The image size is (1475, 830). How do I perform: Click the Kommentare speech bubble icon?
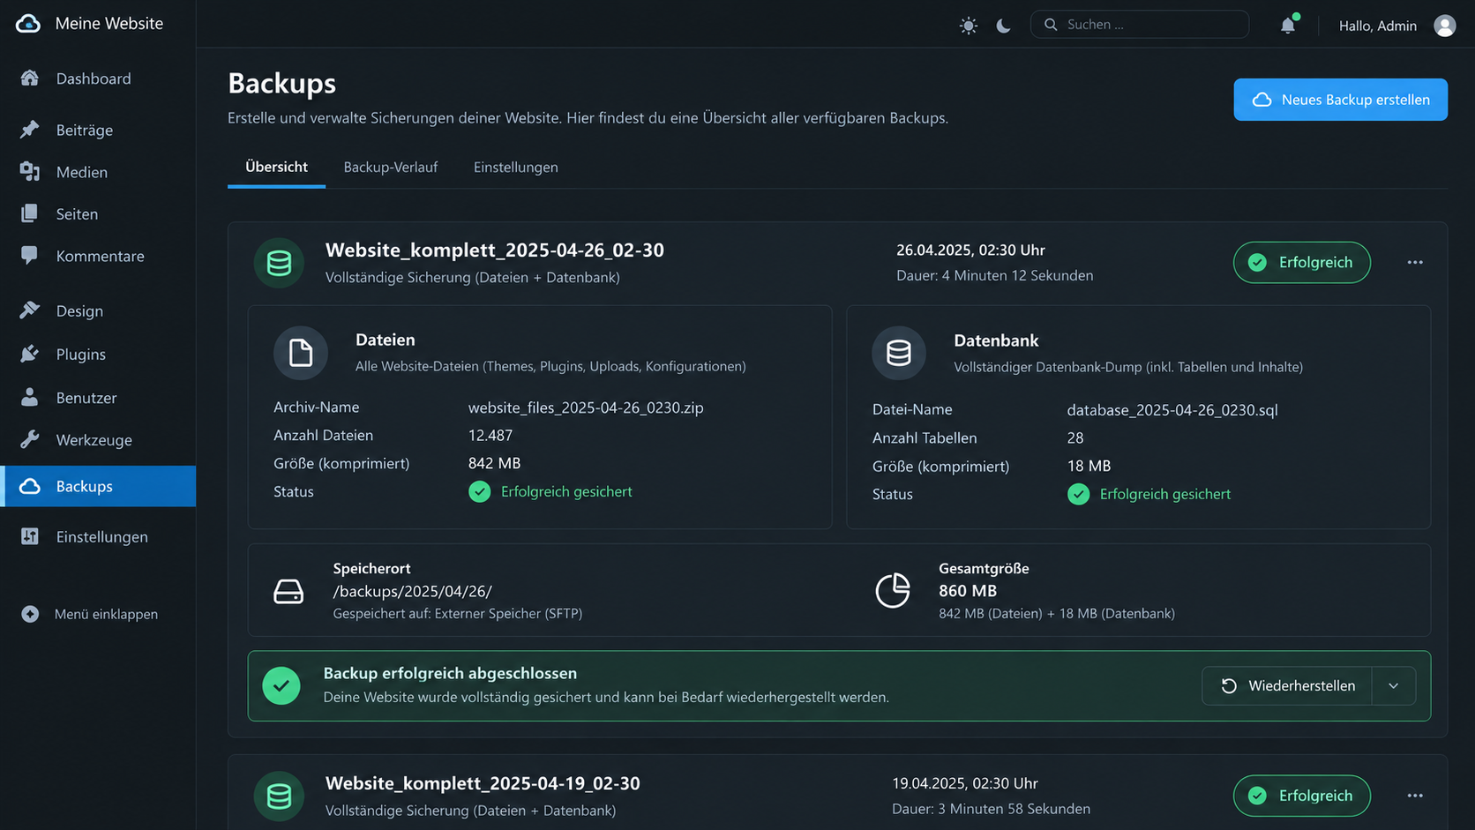coord(30,256)
